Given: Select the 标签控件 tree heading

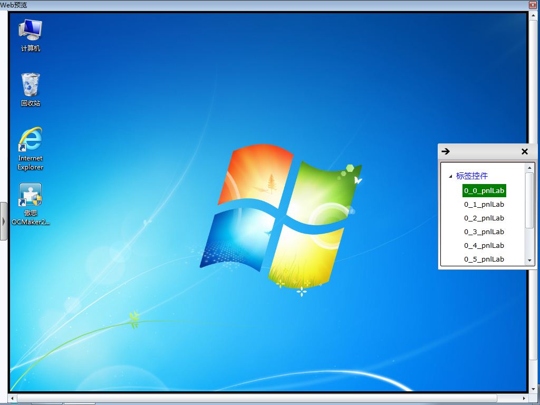Looking at the screenshot, I should pos(472,176).
